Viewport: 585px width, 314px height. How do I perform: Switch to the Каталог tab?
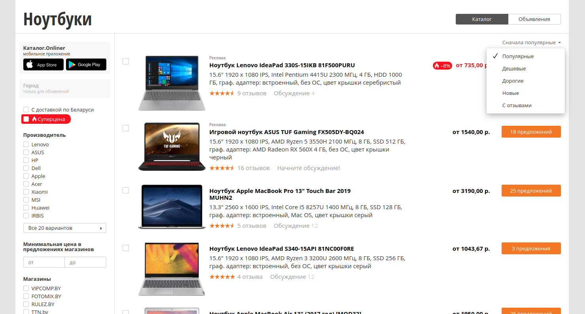pos(482,19)
